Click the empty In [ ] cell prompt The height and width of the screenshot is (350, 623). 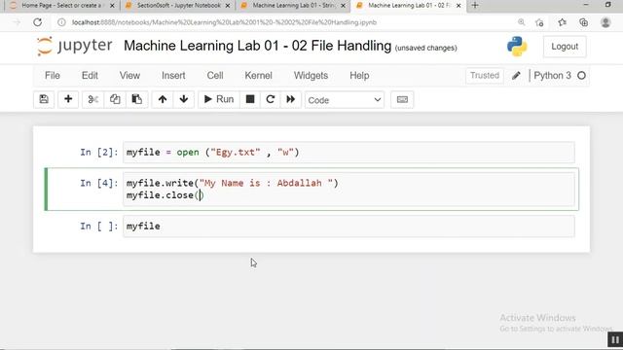99,227
